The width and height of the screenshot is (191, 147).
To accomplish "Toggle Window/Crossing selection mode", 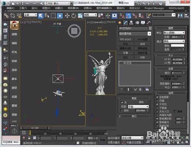I will [60, 16].
